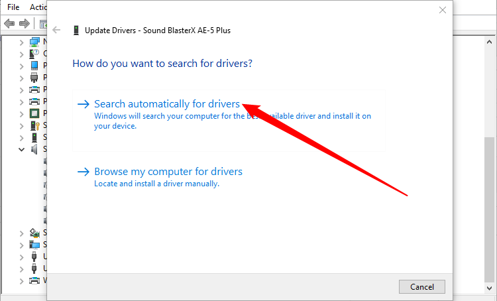Image resolution: width=497 pixels, height=301 pixels.
Task: Expand the W row printer node
Action: pos(21,281)
